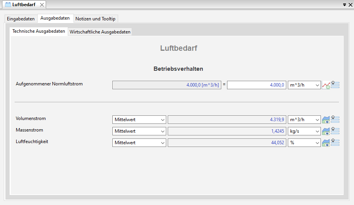
Task: Click pin-list icon in Massenstrom row
Action: coord(335,131)
